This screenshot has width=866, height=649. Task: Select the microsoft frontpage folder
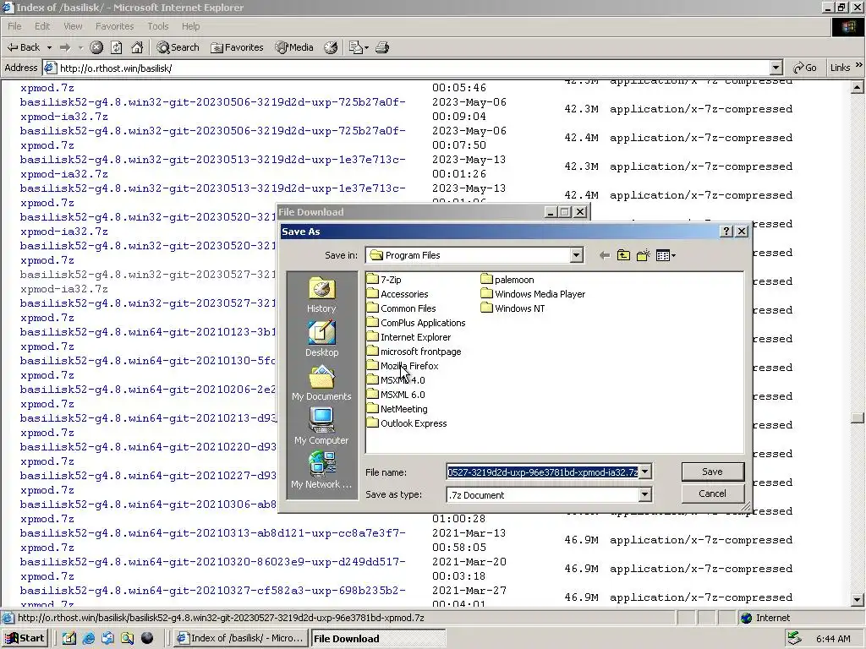tap(414, 352)
